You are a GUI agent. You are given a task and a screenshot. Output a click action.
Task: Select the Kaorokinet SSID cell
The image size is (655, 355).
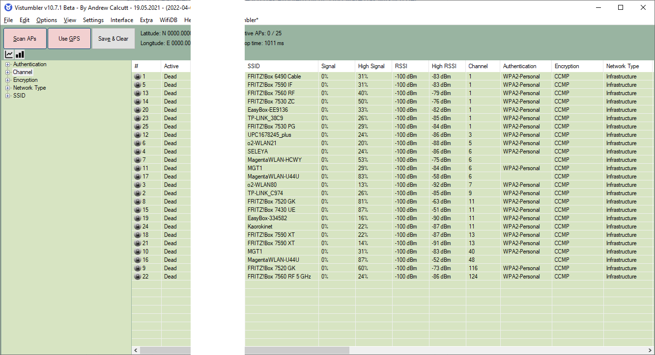click(282, 227)
